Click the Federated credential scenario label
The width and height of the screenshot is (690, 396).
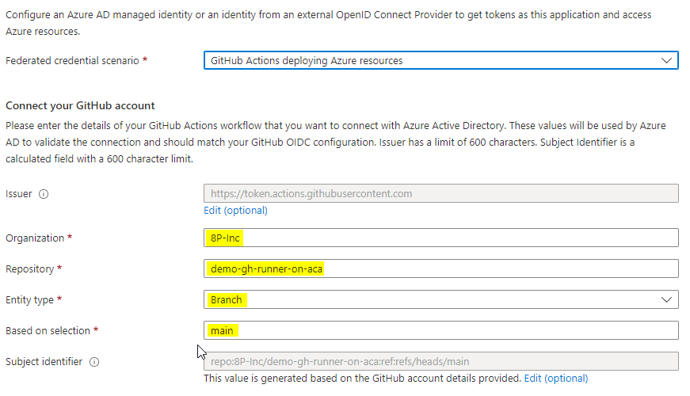click(x=73, y=61)
